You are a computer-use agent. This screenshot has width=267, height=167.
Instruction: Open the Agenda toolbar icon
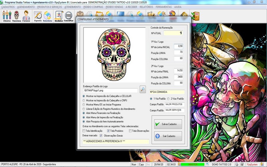coord(38,16)
